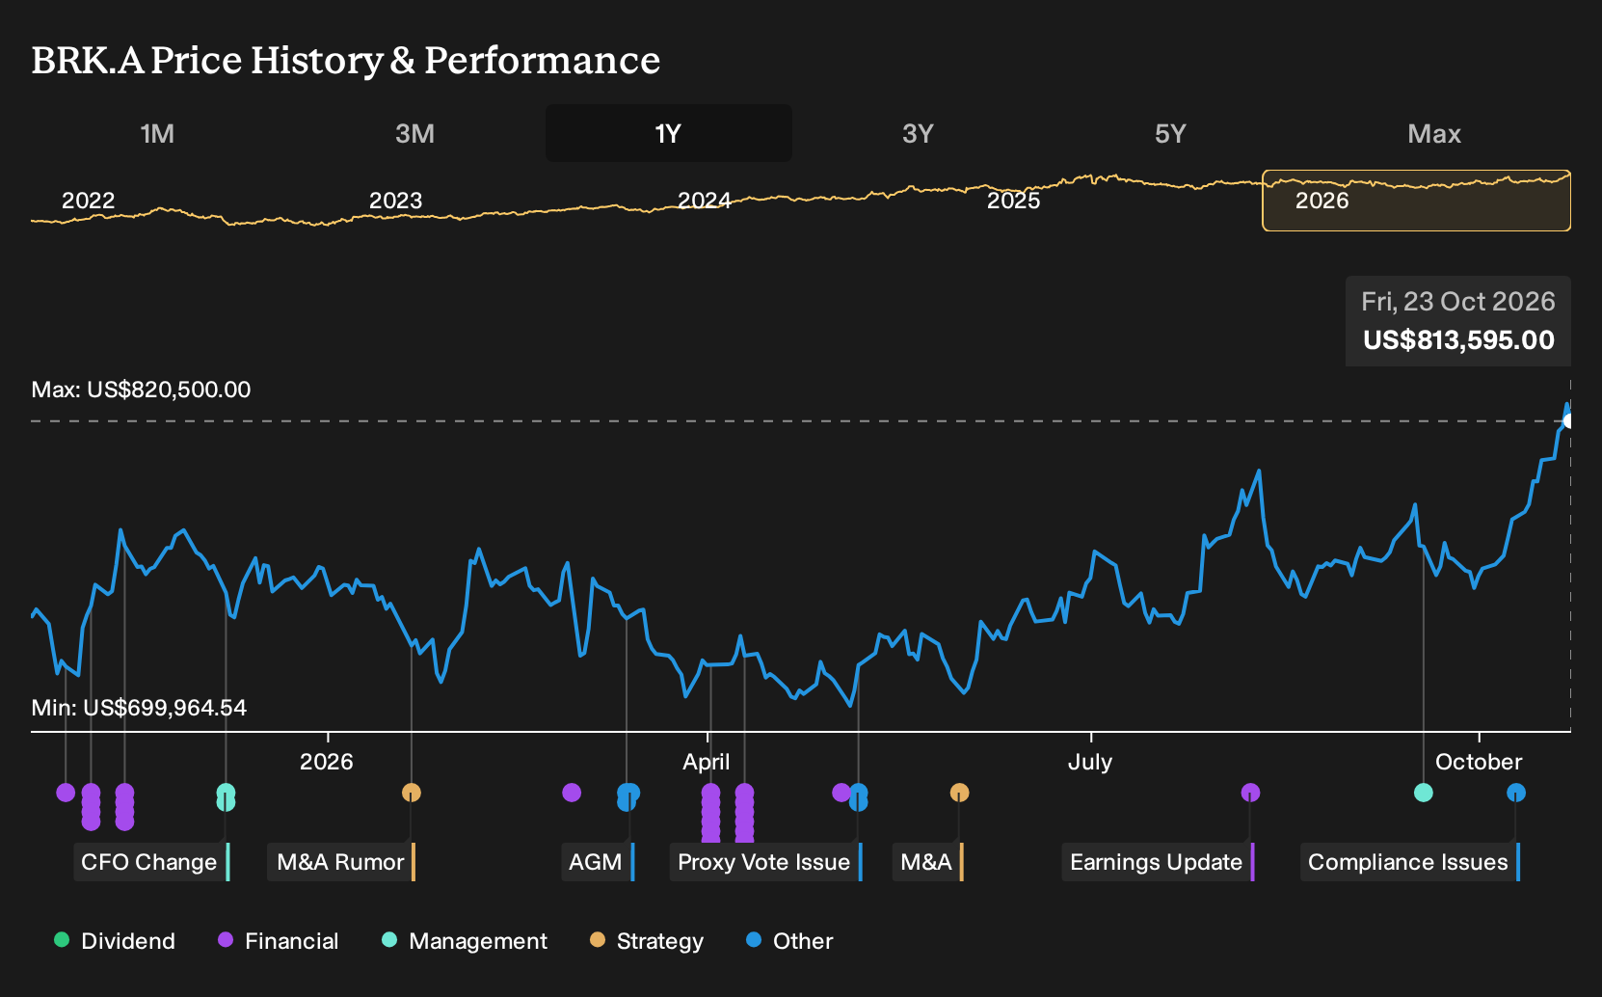The image size is (1602, 997).
Task: Switch to the 3M time range
Action: (414, 133)
